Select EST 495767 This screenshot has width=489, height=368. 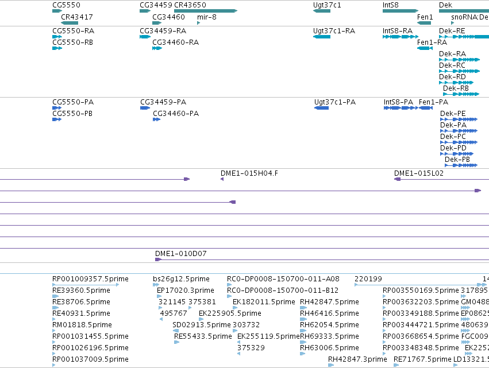[174, 313]
